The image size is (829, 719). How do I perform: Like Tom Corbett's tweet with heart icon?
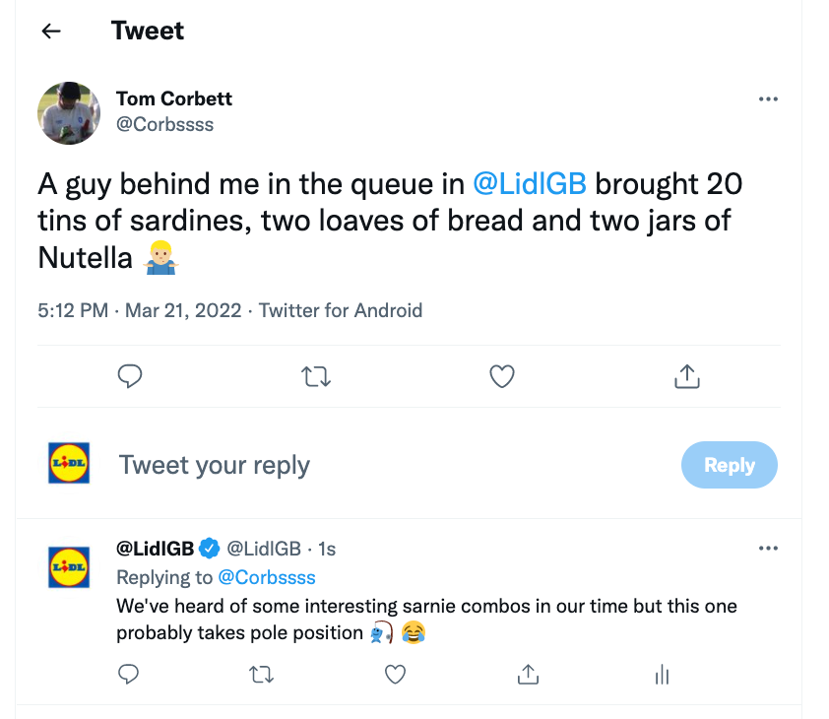click(502, 376)
